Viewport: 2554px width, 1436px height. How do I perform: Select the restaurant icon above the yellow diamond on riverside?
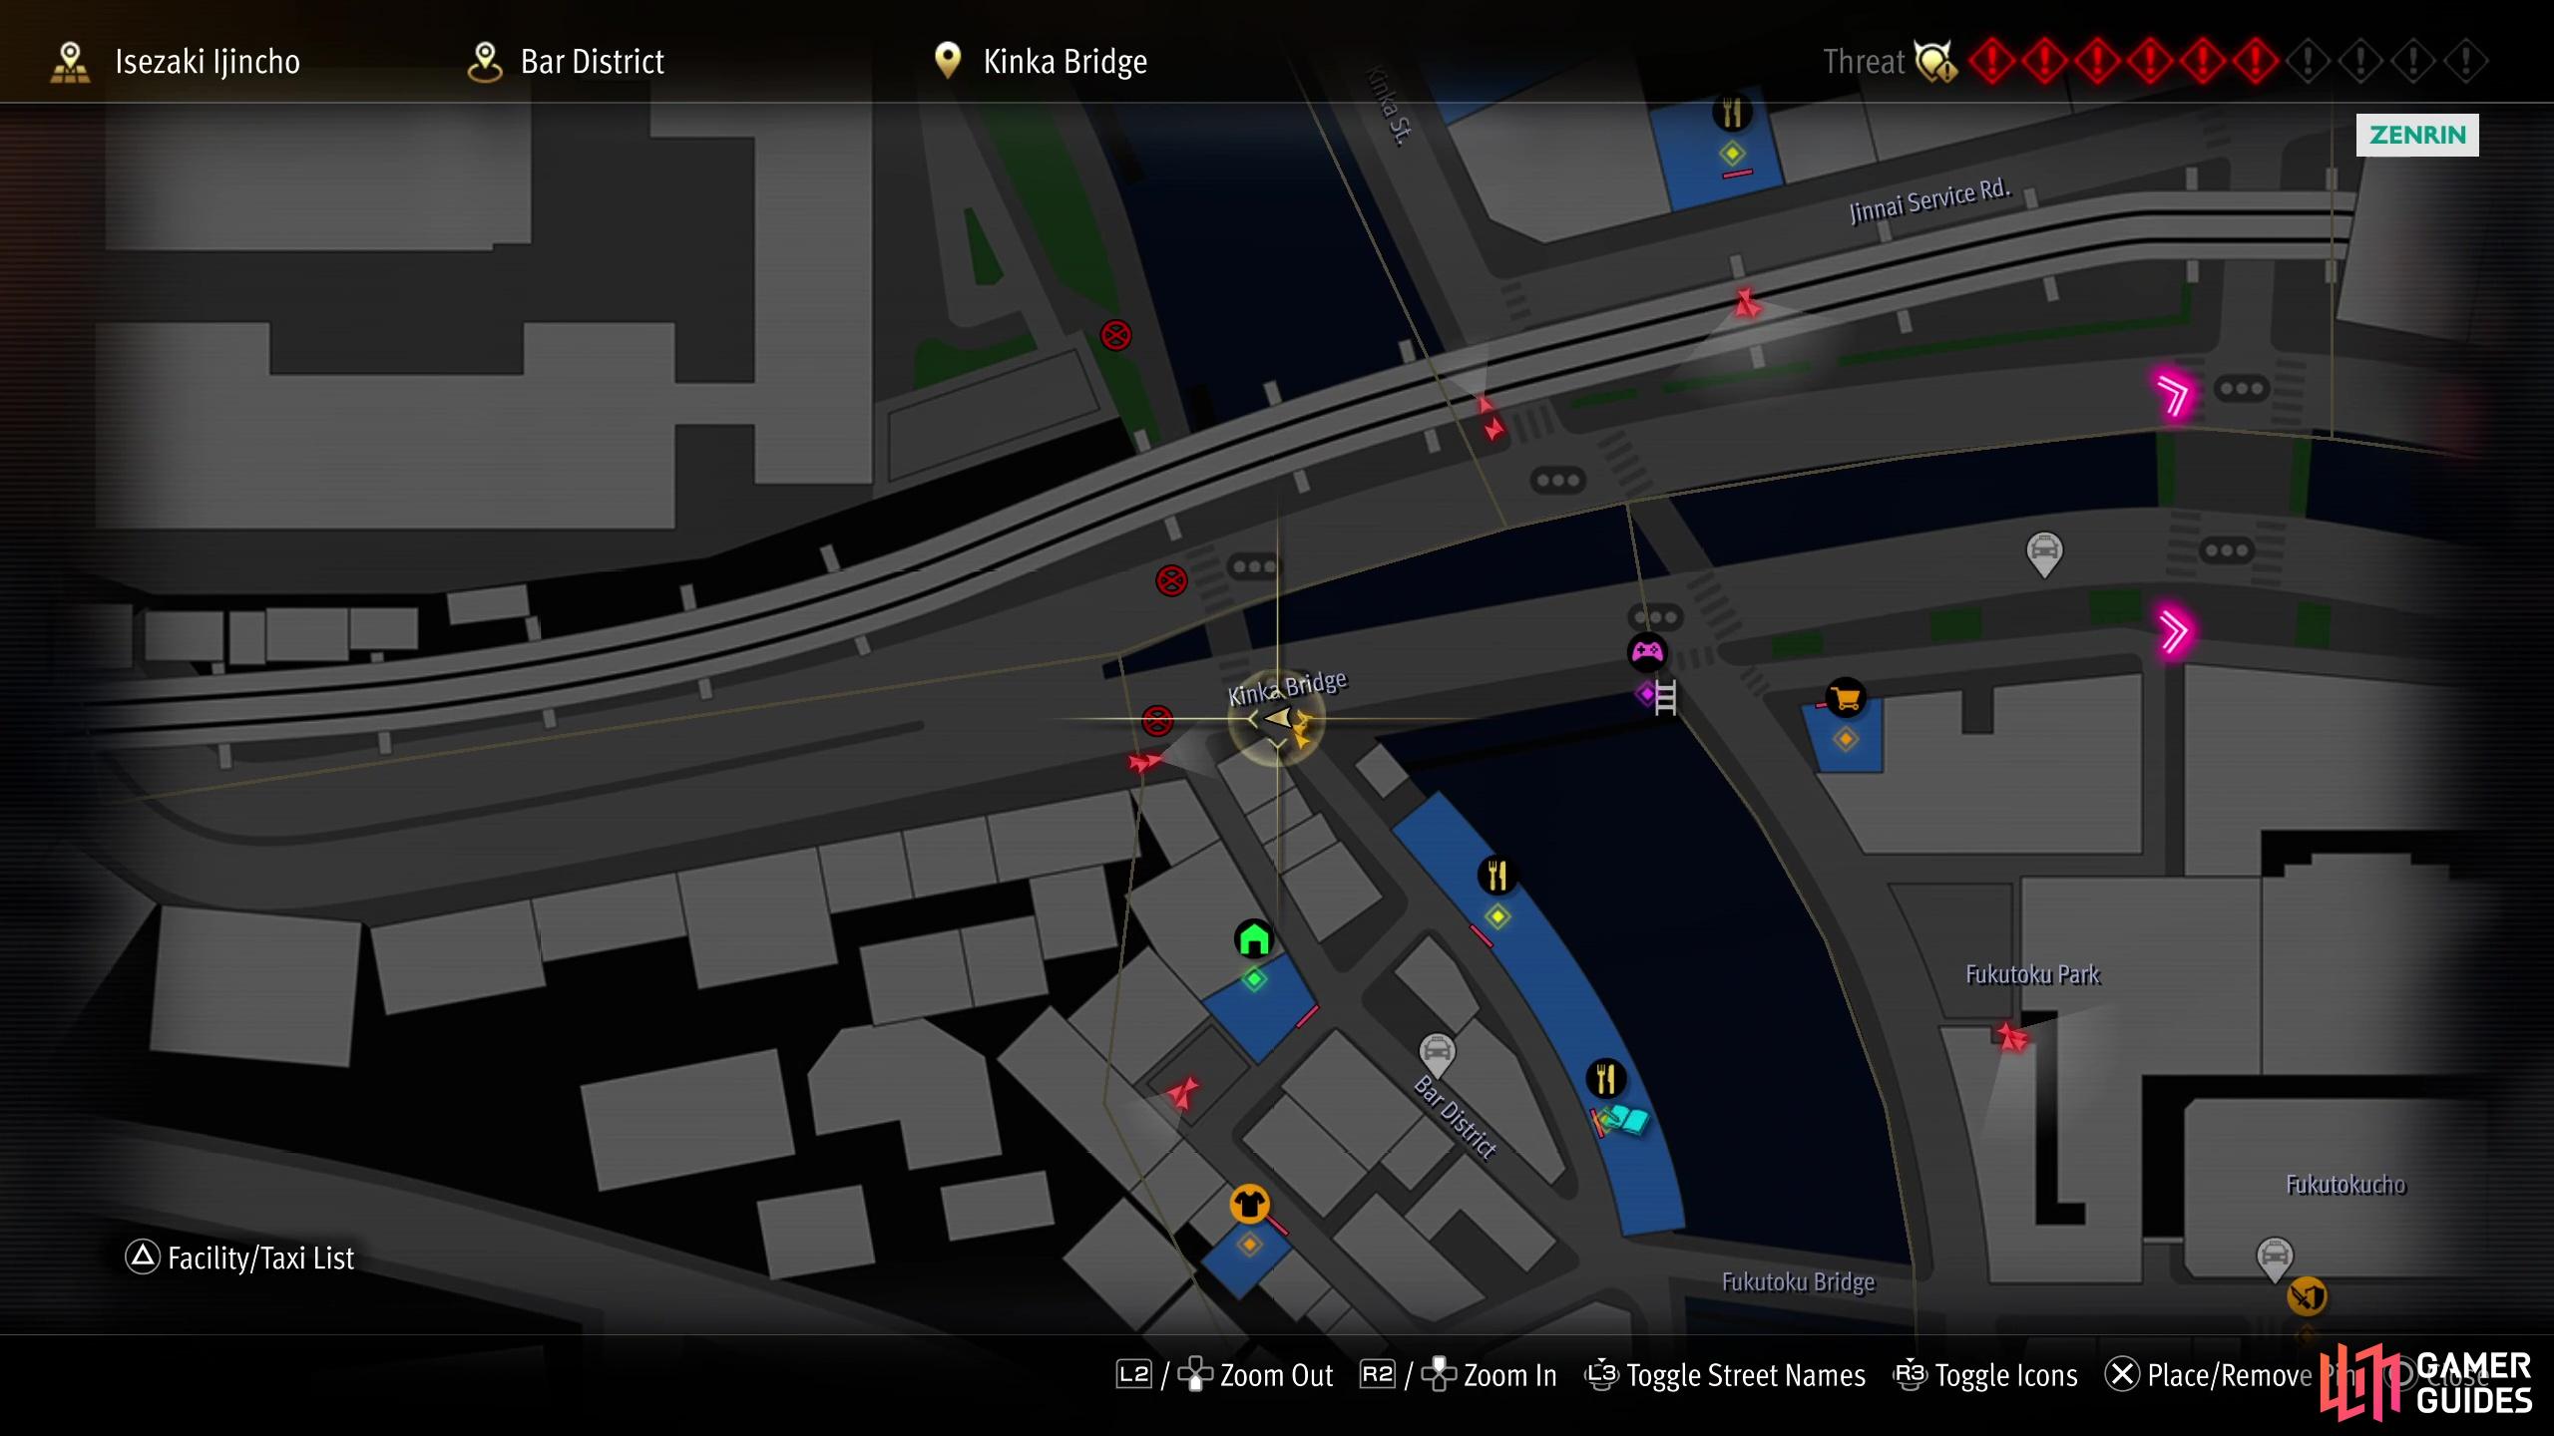coord(1496,876)
